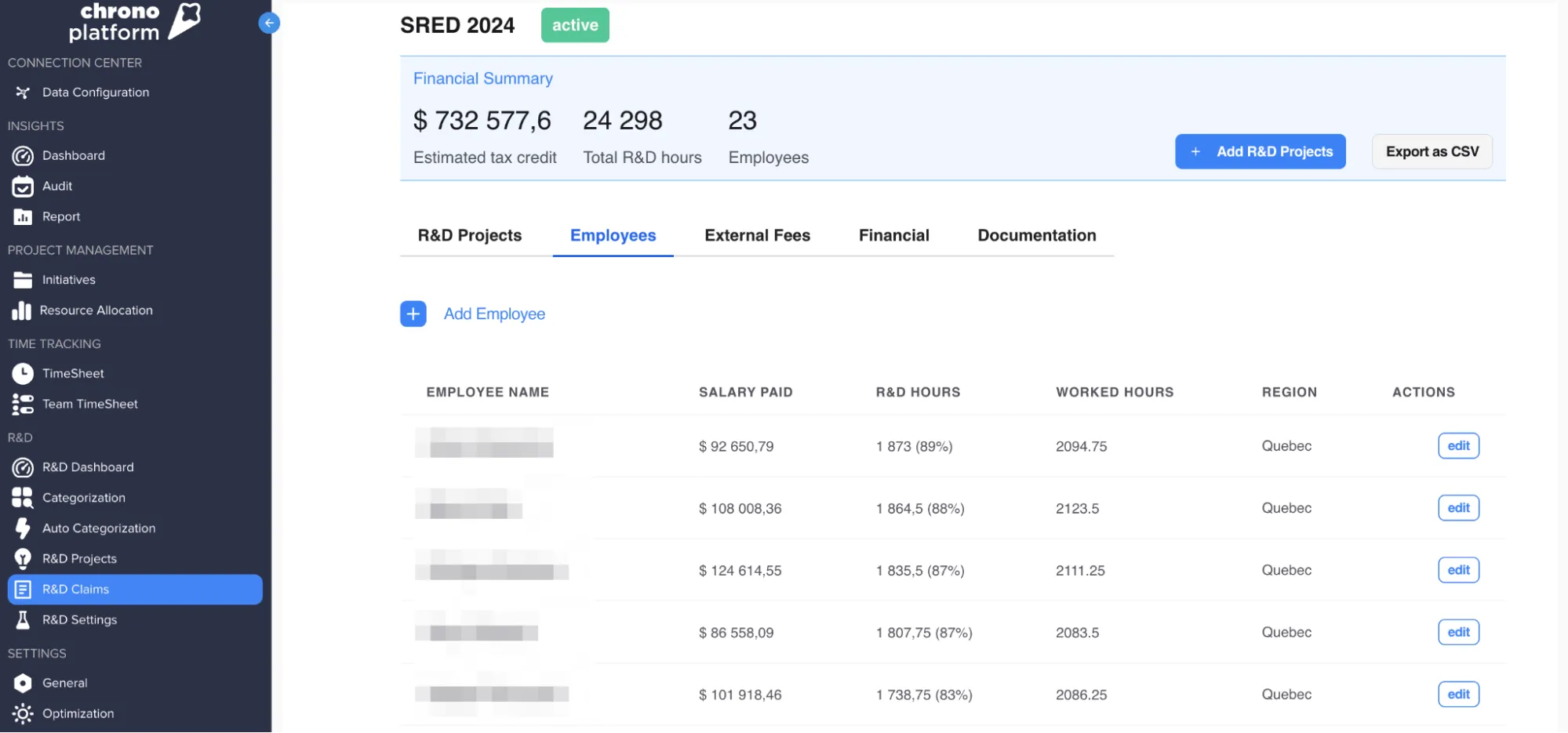This screenshot has width=1568, height=733.
Task: Open your personal TimeSheet
Action: 72,373
